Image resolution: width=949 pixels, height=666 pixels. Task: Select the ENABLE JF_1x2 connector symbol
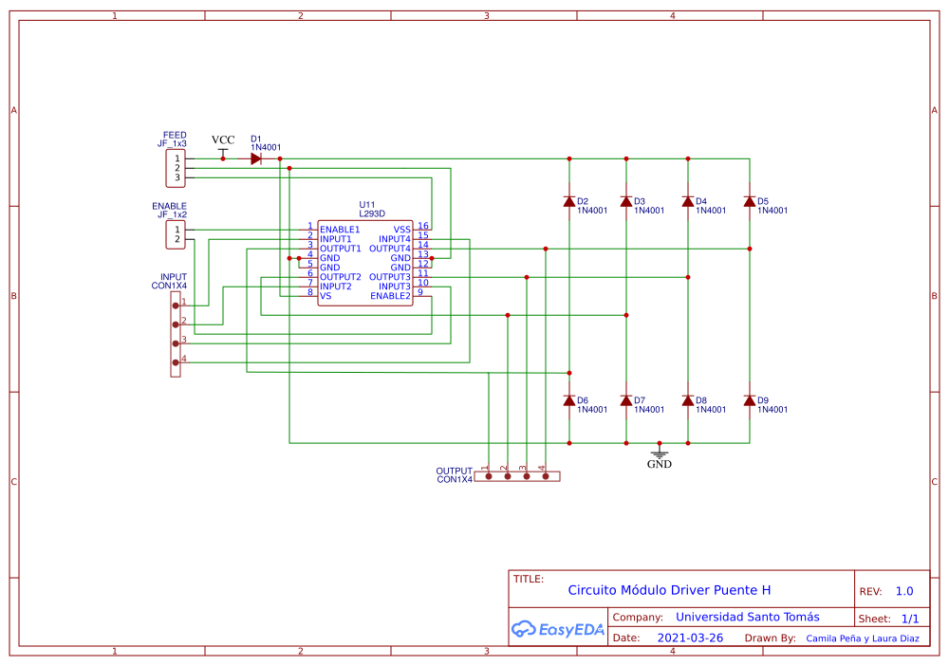(x=174, y=233)
